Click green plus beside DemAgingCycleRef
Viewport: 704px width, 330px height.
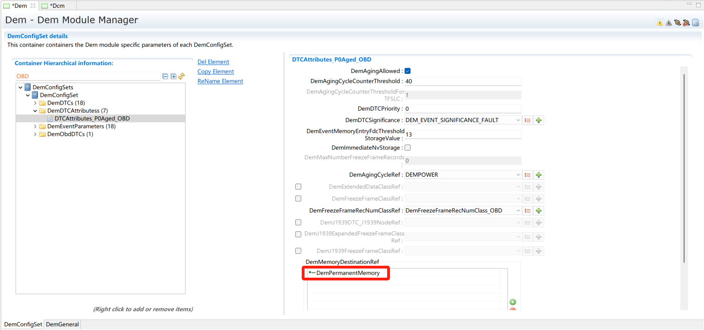tap(539, 175)
